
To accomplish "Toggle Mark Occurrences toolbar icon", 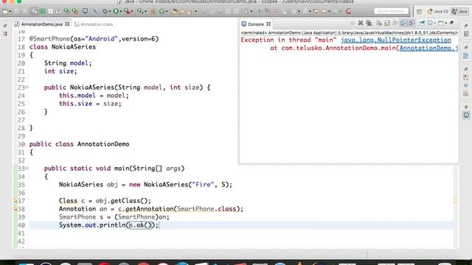I will (35, 11).
